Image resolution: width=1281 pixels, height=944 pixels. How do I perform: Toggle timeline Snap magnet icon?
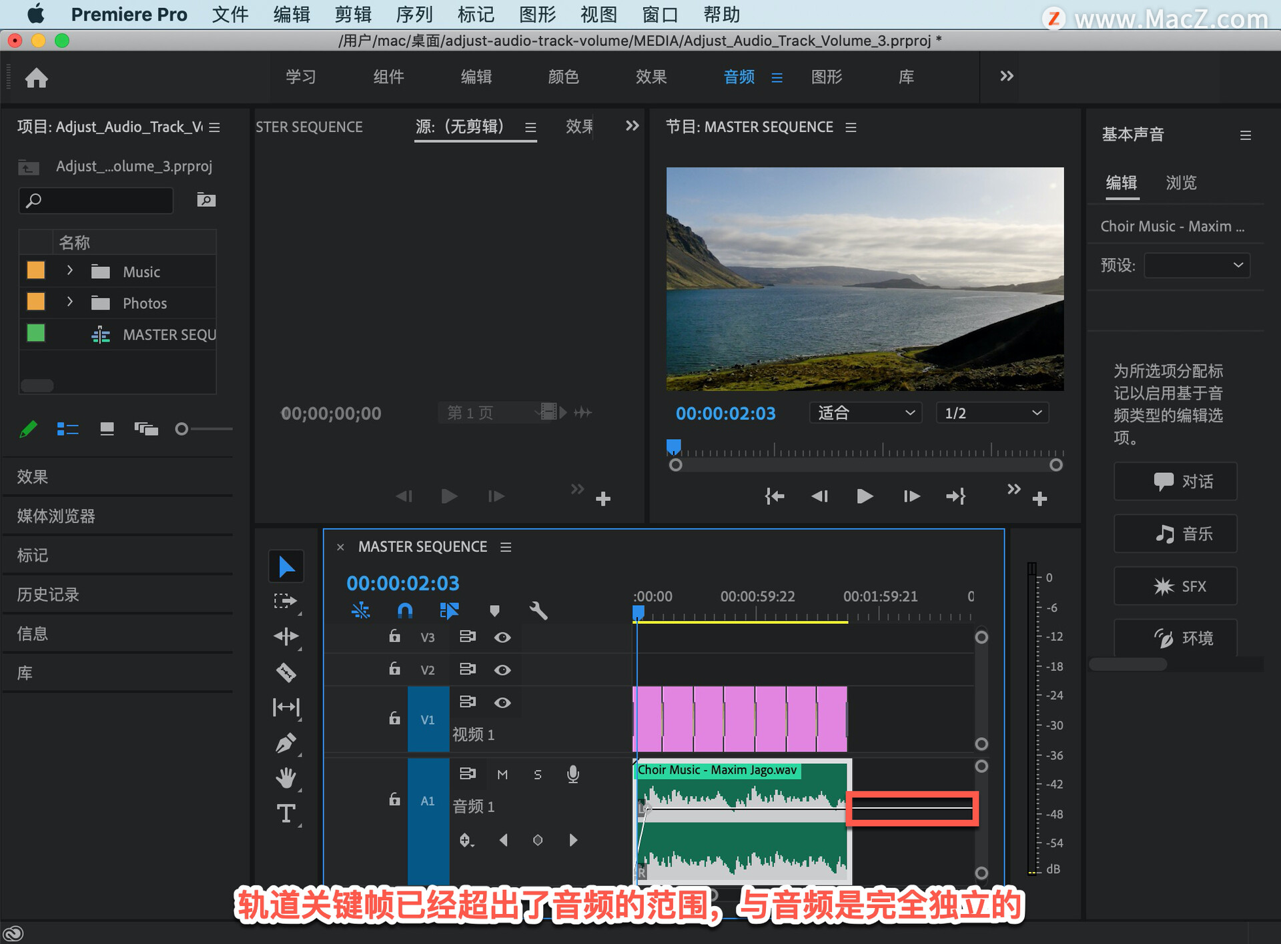click(405, 610)
